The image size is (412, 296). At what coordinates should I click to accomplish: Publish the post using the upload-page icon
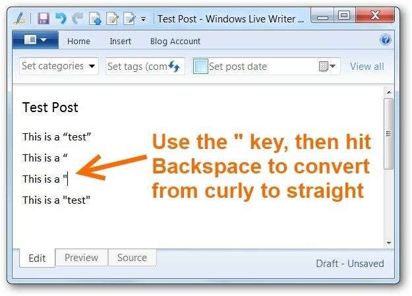95,19
